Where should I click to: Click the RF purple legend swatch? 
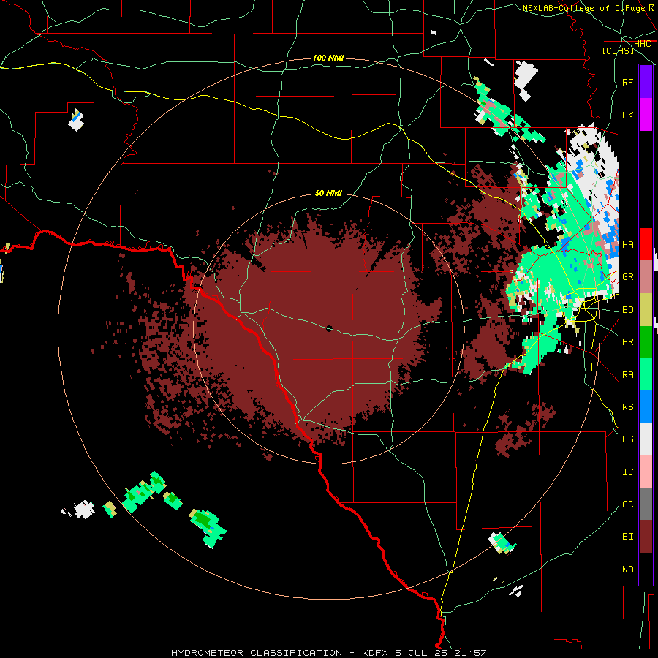[646, 82]
